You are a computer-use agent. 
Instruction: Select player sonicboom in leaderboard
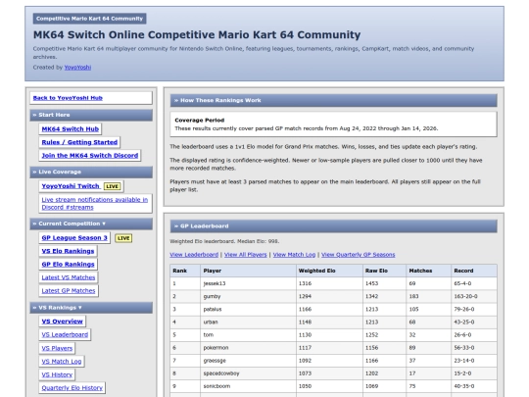216,386
